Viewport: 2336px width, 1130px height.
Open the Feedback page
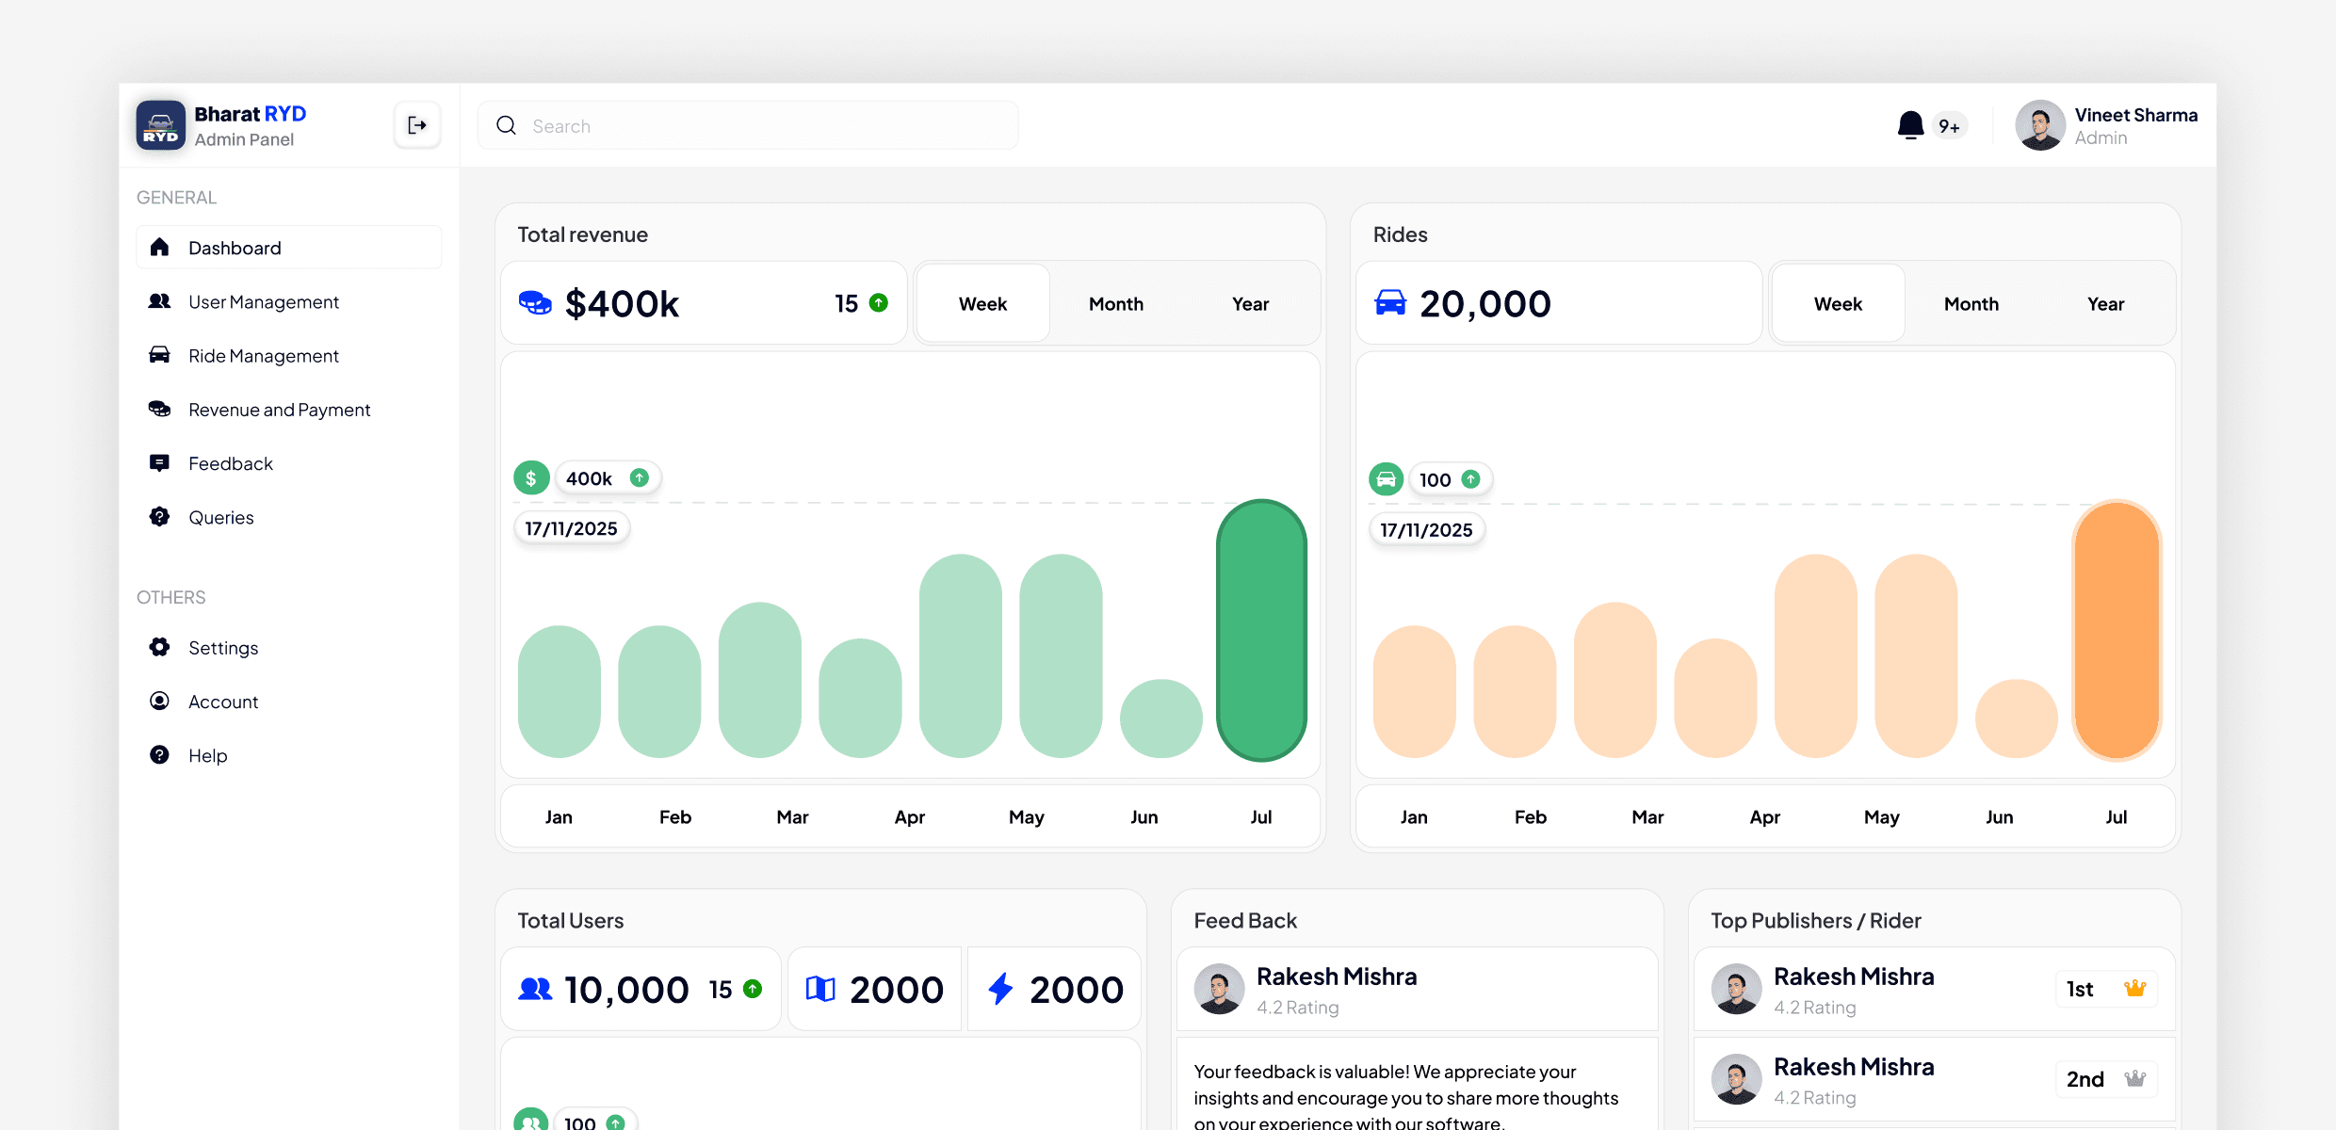(x=289, y=462)
